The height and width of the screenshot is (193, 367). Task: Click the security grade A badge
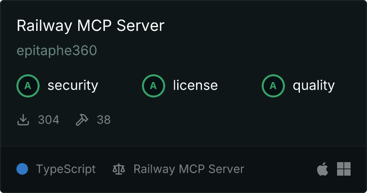(28, 86)
